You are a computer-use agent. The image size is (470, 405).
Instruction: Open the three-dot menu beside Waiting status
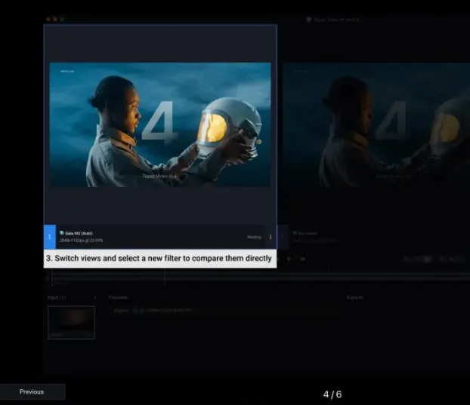coord(271,237)
